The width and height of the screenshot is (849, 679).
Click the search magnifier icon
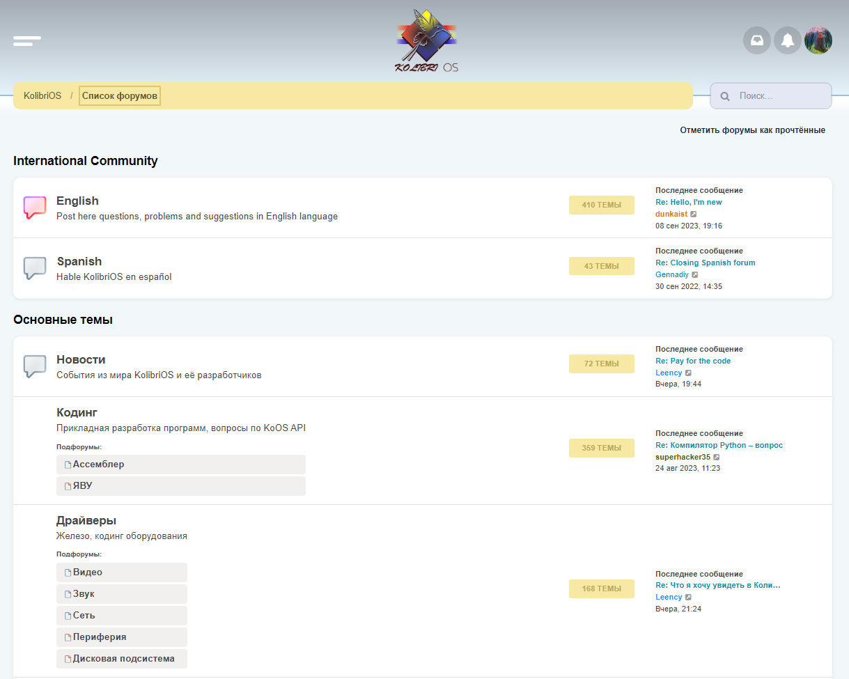pyautogui.click(x=725, y=96)
